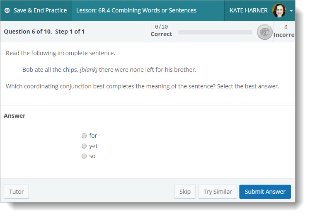This screenshot has width=310, height=217.
Task: Choose the "yet" answer option
Action: point(84,146)
